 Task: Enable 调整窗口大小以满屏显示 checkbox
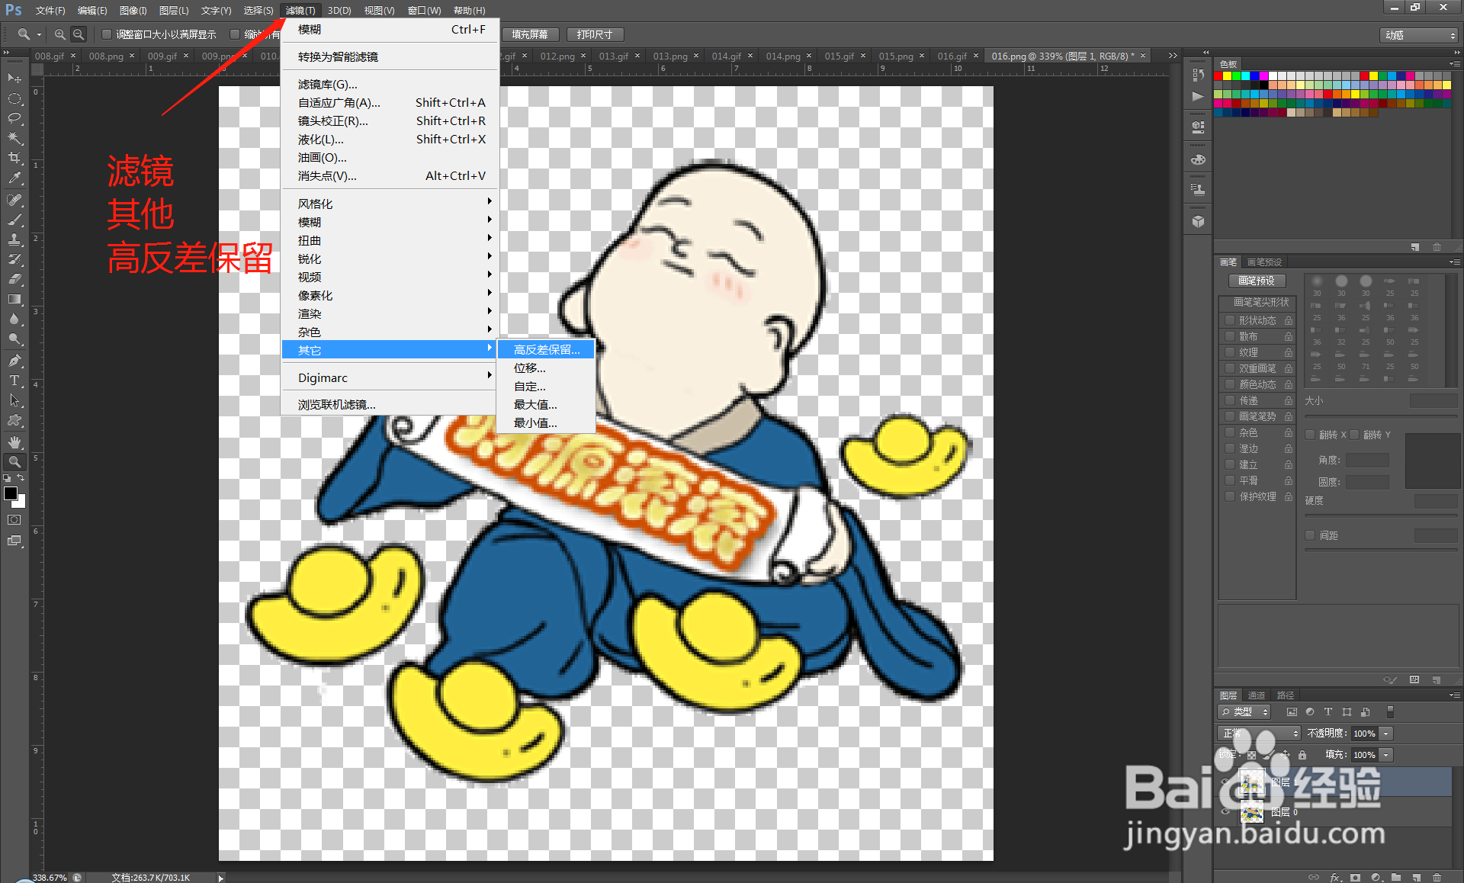pos(107,34)
